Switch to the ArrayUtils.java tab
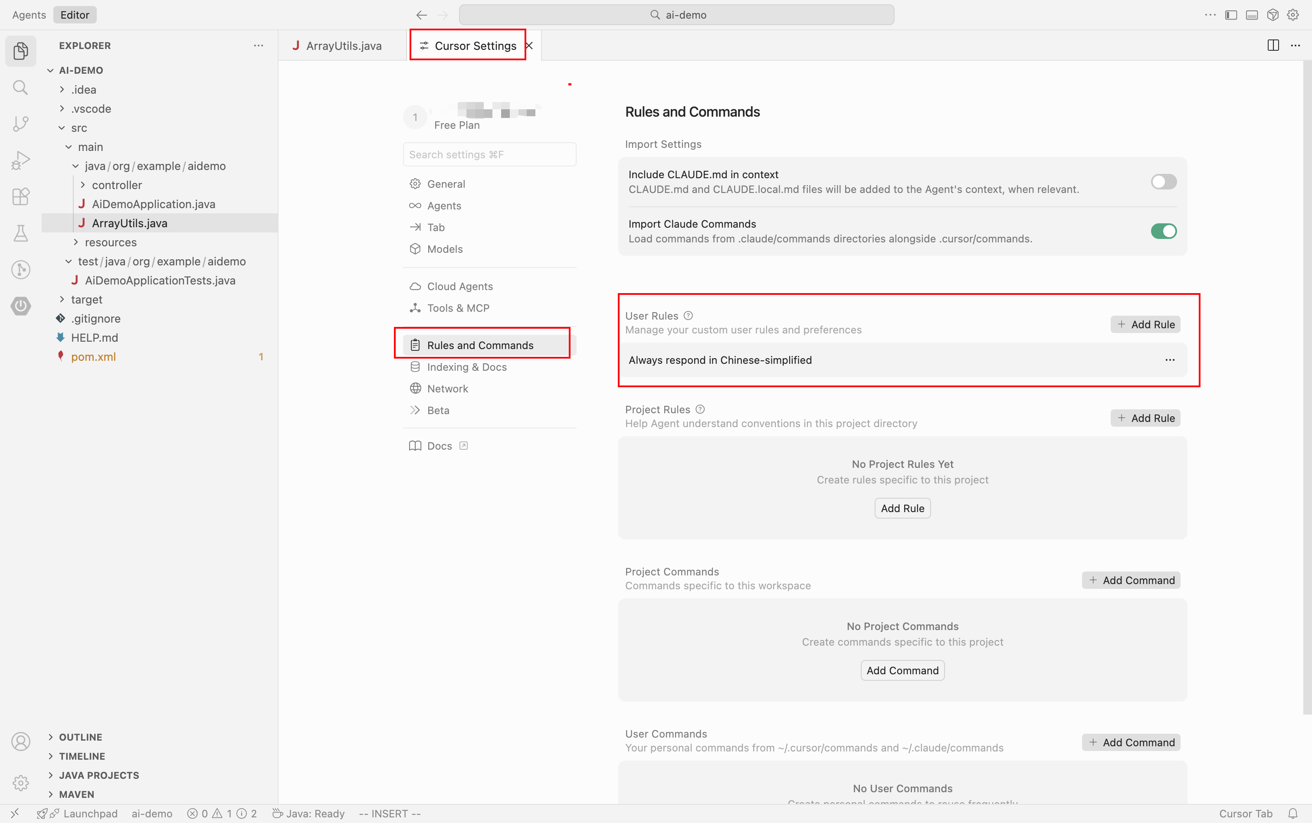The height and width of the screenshot is (823, 1312). tap(343, 46)
